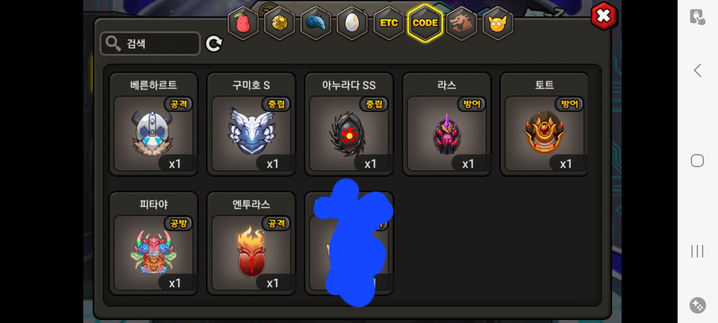Close the inventory panel with red X
Viewport: 718px width, 323px height.
(x=604, y=16)
